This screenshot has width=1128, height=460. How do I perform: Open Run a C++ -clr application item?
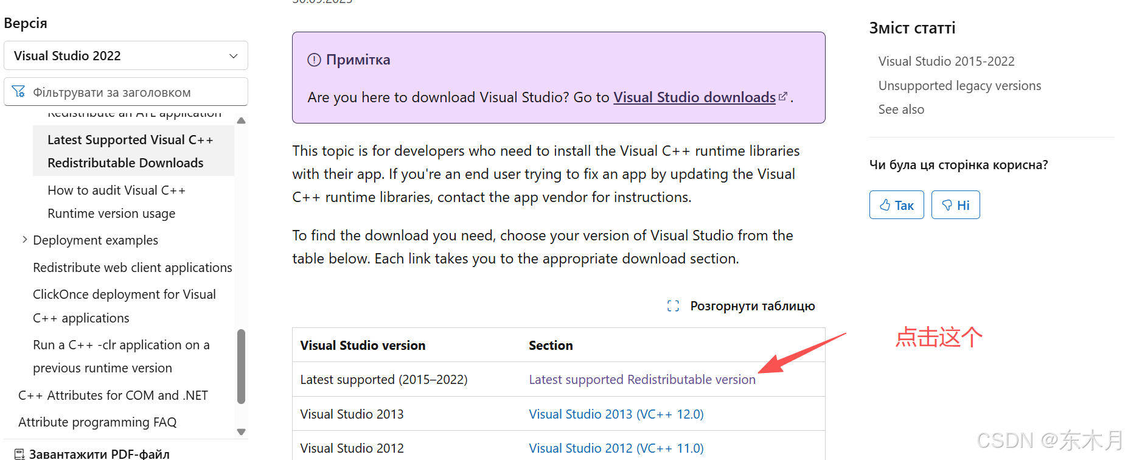(x=121, y=356)
